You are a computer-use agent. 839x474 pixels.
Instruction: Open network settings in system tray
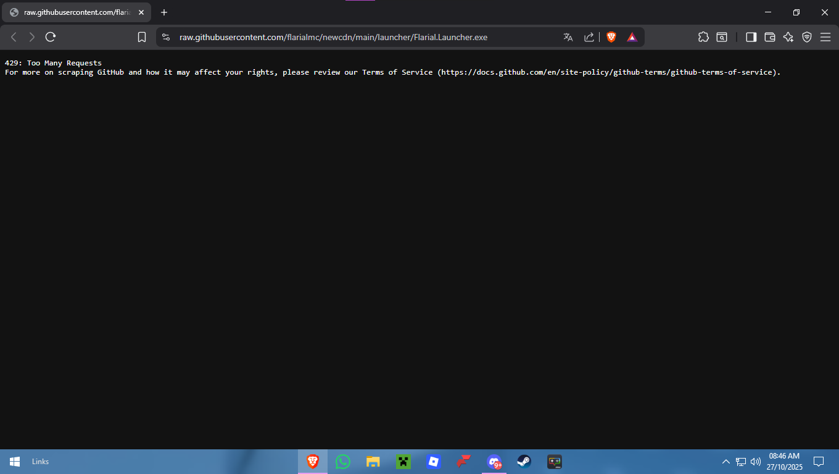click(741, 462)
